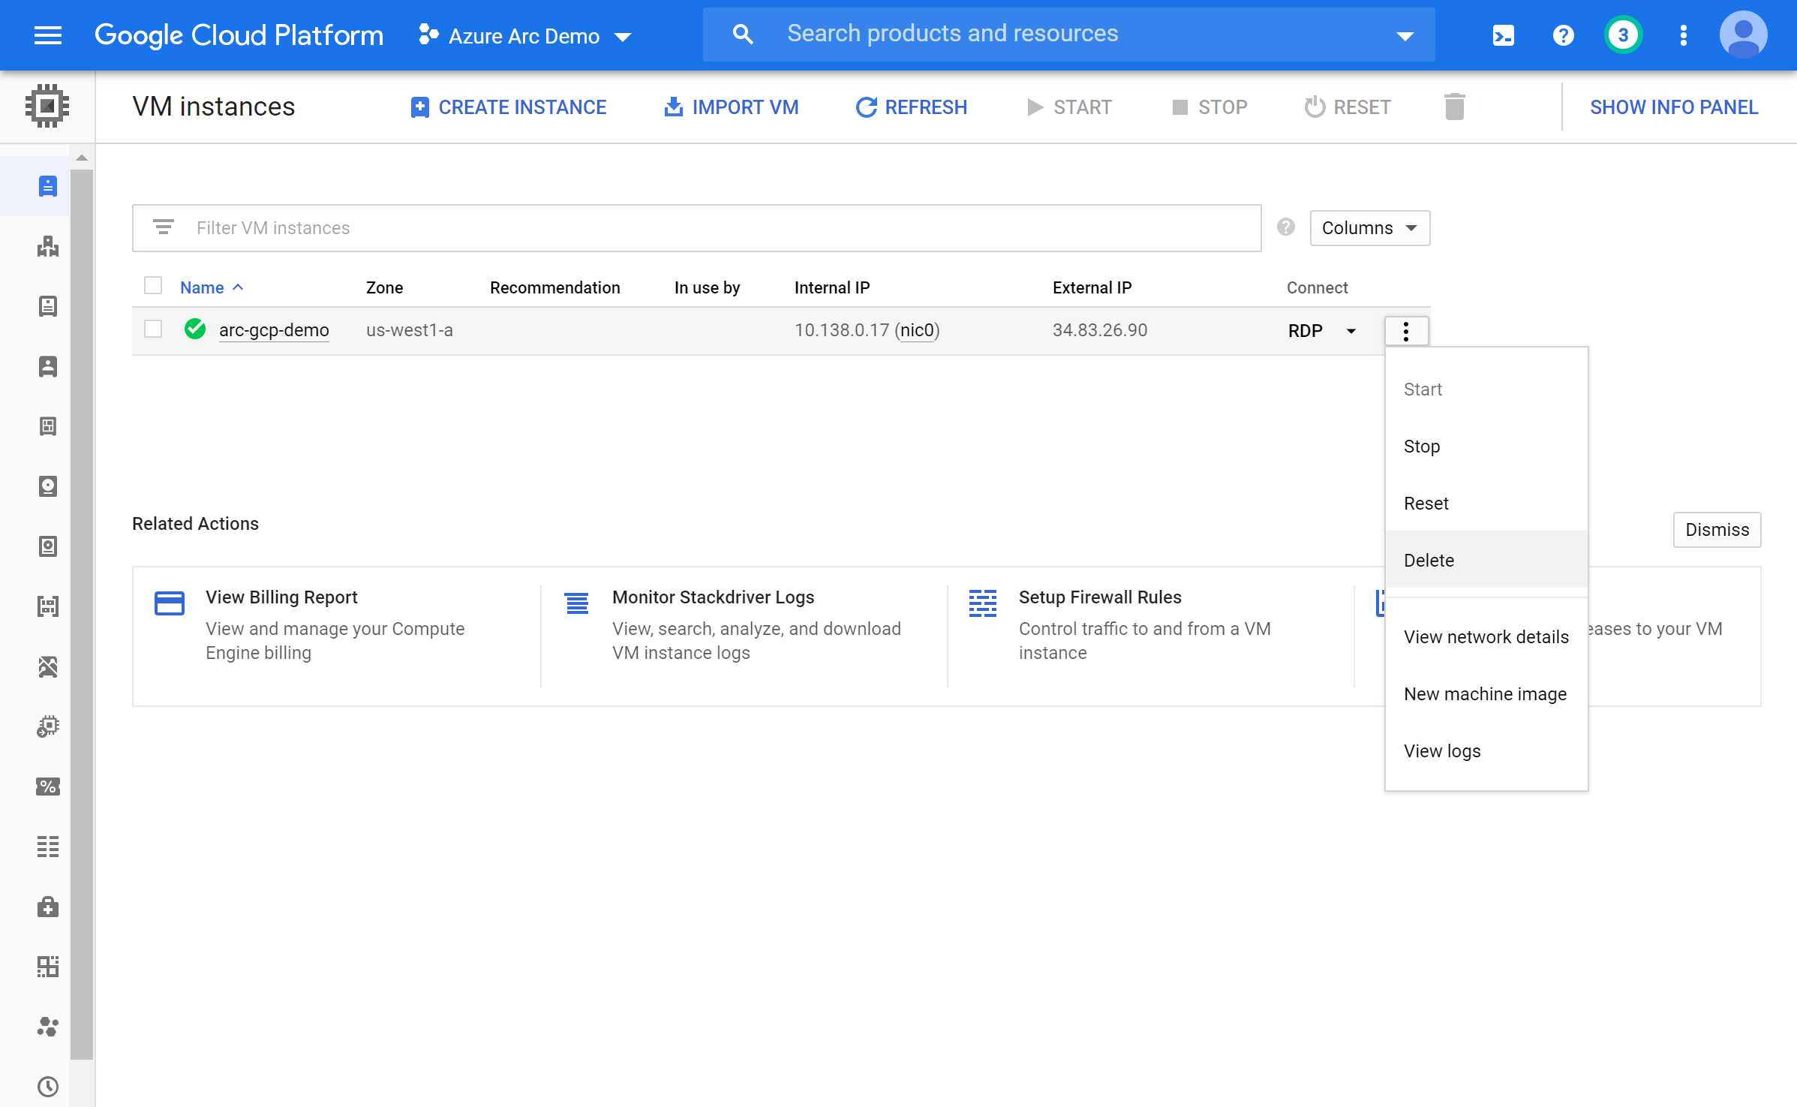Choose Stop in the context menu

tap(1486, 447)
